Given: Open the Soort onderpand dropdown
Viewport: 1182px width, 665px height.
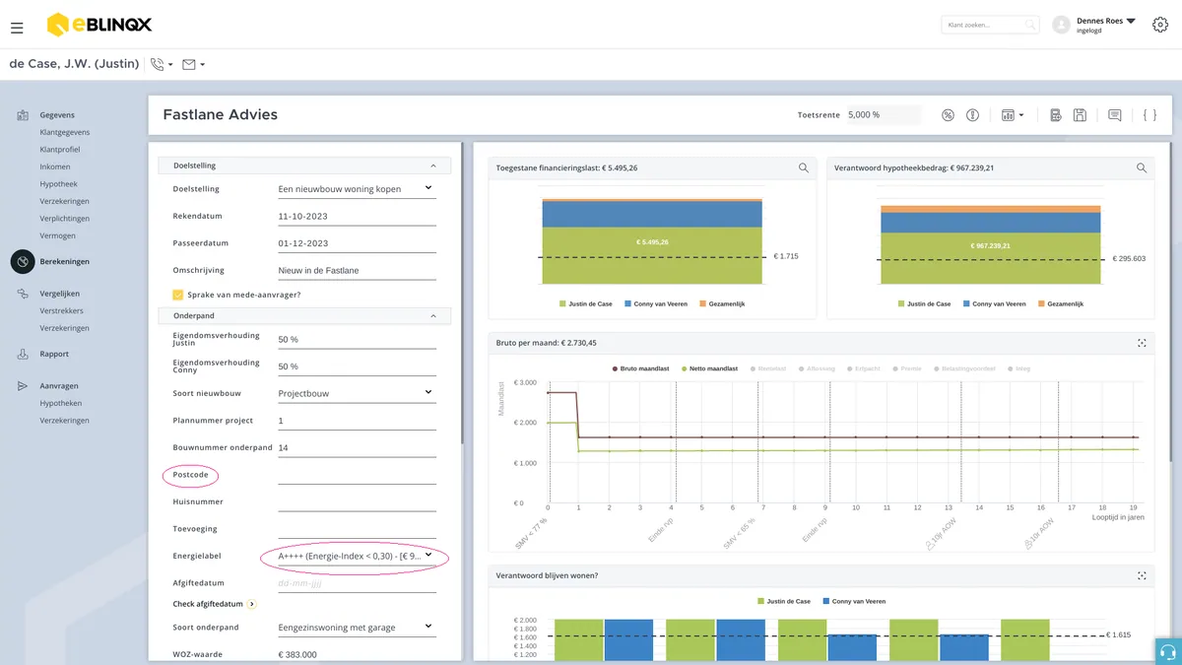Looking at the screenshot, I should coord(357,627).
